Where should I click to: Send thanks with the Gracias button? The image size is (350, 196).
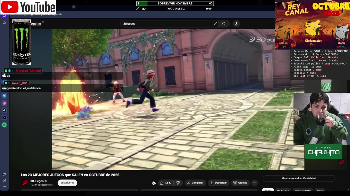pyautogui.click(x=240, y=183)
